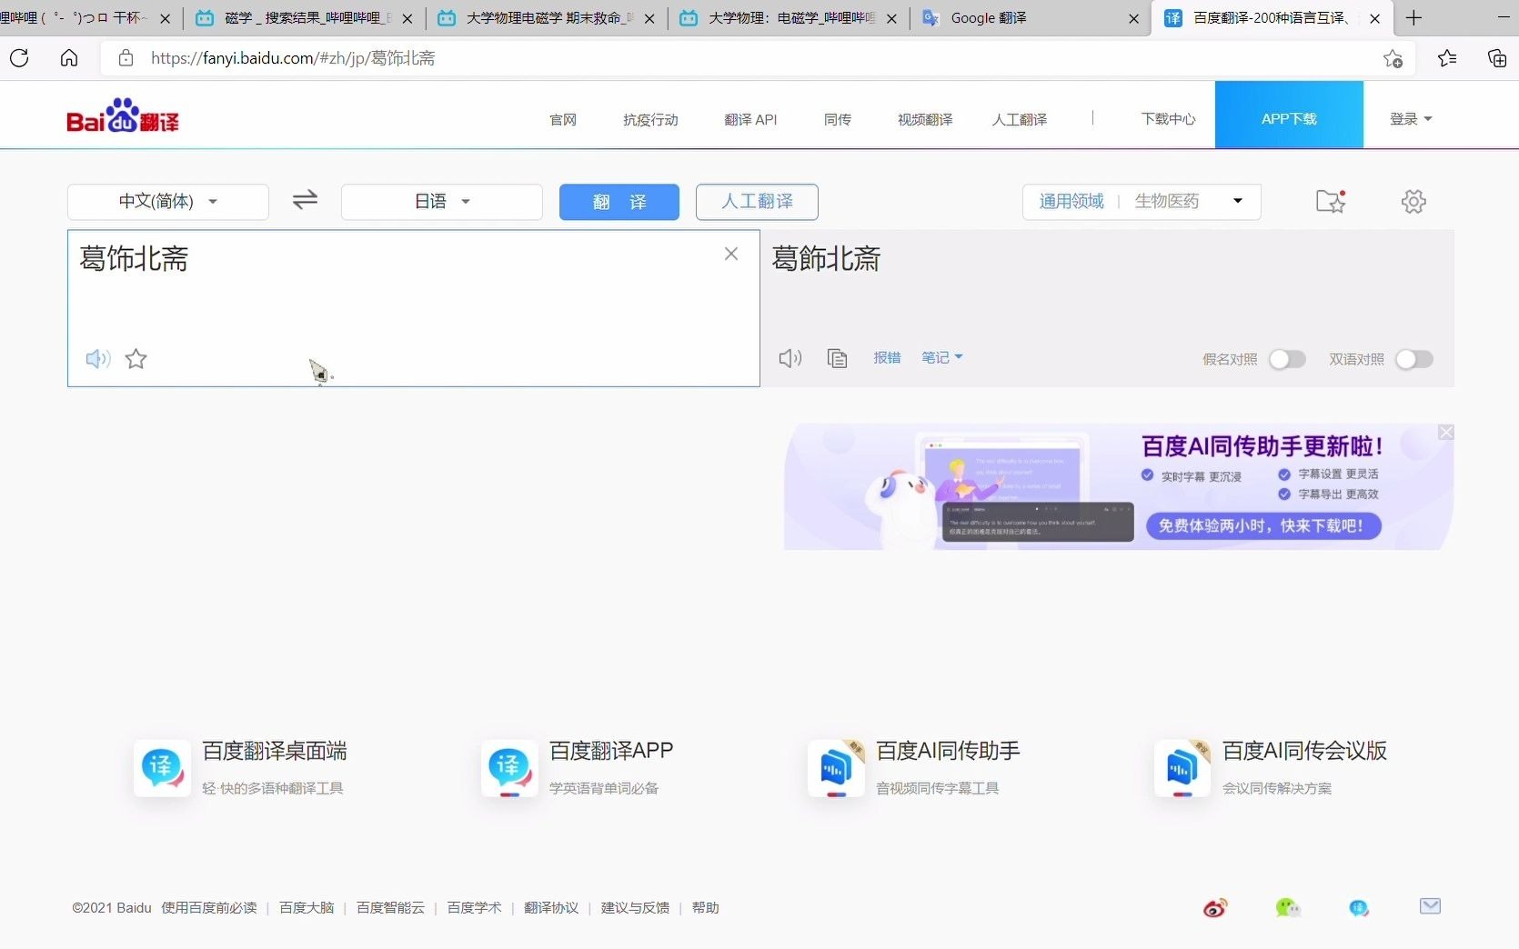Open 同传 in navigation
The image size is (1519, 949).
tap(838, 119)
